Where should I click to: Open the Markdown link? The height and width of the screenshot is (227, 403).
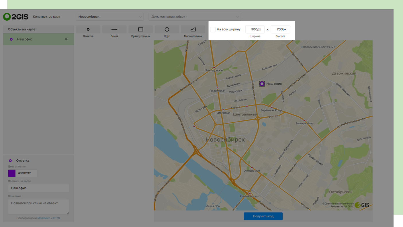(44, 218)
